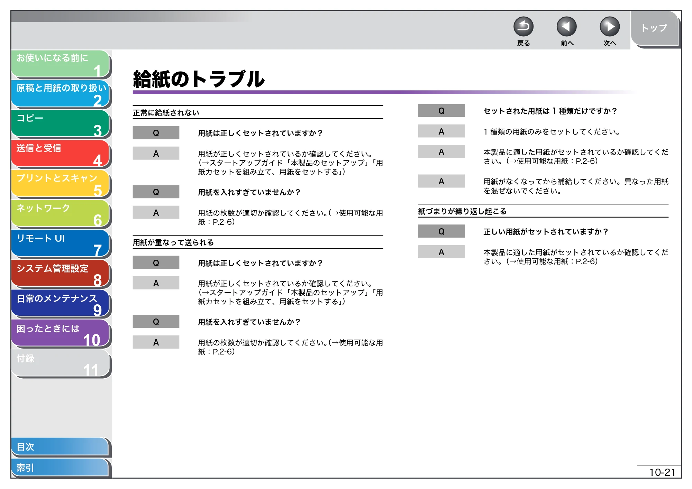Open chapter 5 プリントとスキャン
The height and width of the screenshot is (489, 692).
pyautogui.click(x=61, y=184)
